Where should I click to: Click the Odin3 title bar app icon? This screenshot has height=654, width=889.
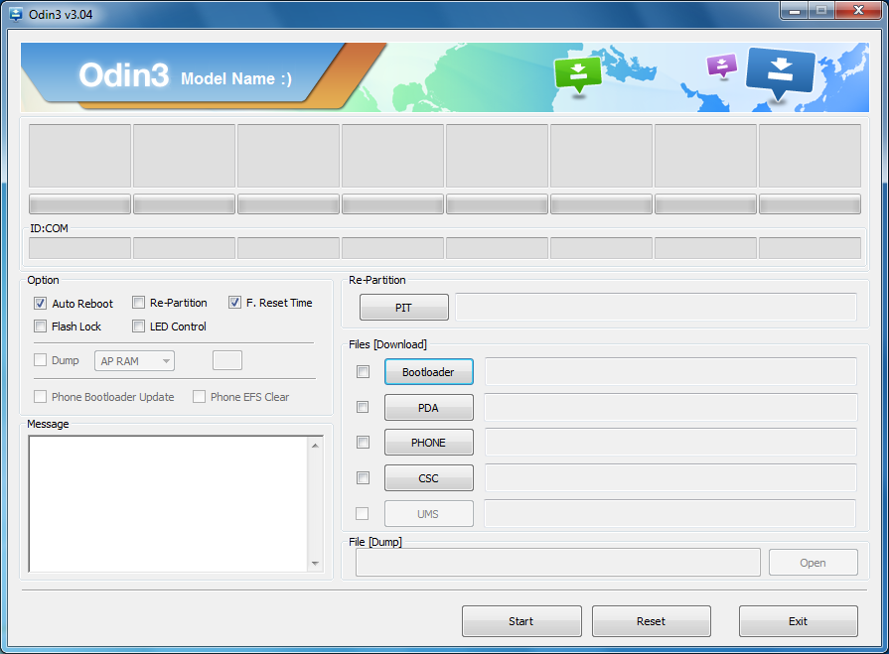[16, 15]
